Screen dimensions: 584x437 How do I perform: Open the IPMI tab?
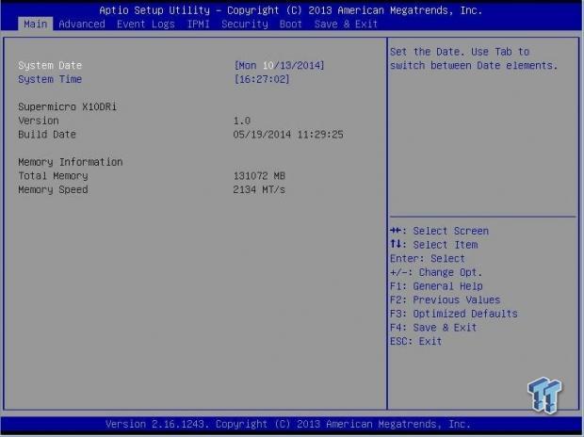click(x=198, y=24)
